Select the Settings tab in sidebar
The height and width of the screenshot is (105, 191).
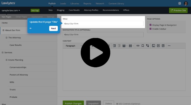coord(51,17)
